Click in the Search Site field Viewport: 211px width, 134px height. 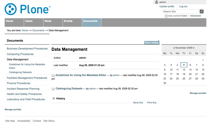181,12
